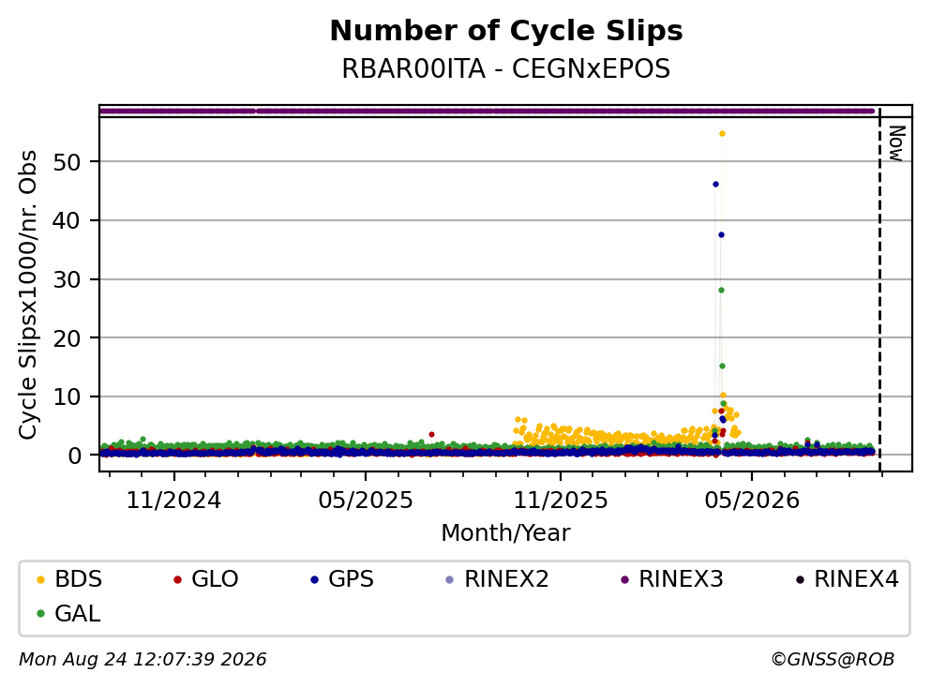The height and width of the screenshot is (688, 931).
Task: Click the y-axis value 20
Action: pos(68,338)
